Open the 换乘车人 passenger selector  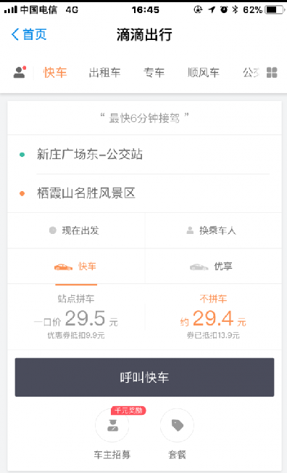213,230
